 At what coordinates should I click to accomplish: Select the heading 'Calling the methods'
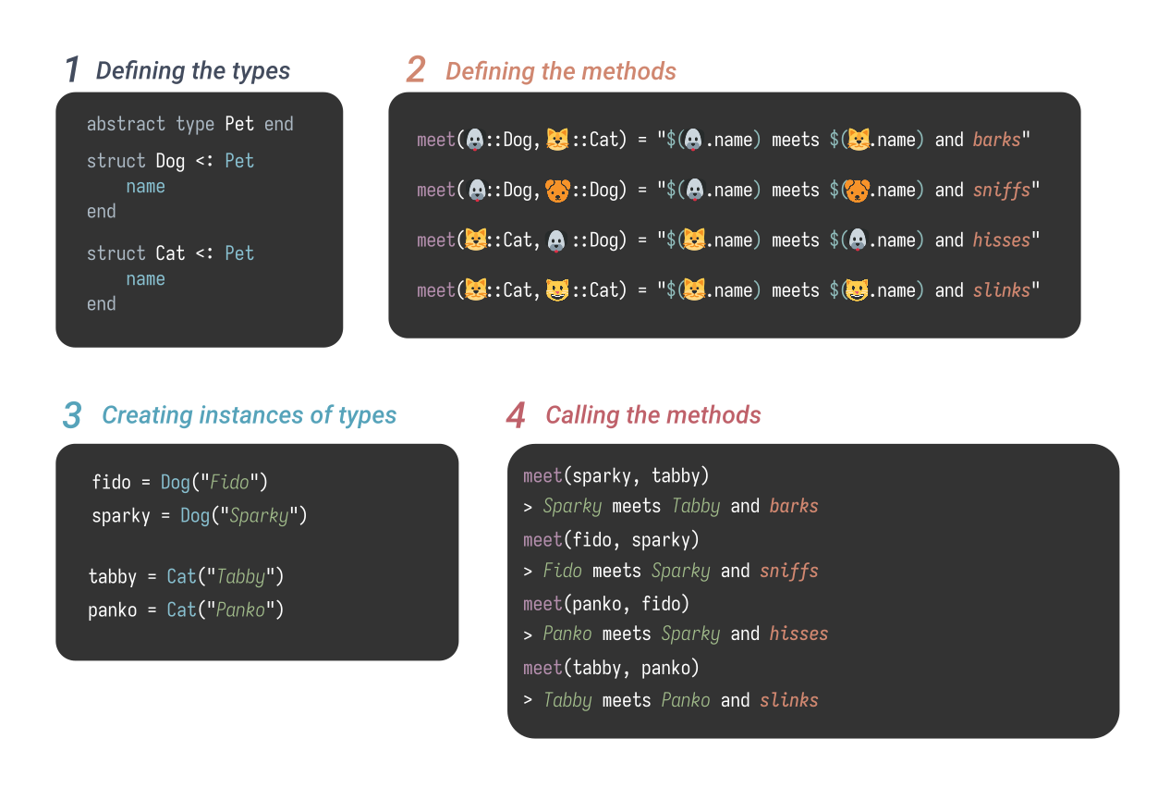652,415
